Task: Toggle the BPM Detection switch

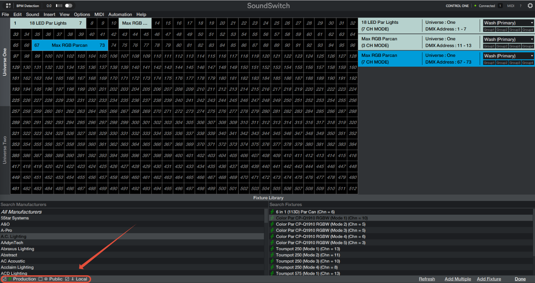Action: click(x=69, y=6)
